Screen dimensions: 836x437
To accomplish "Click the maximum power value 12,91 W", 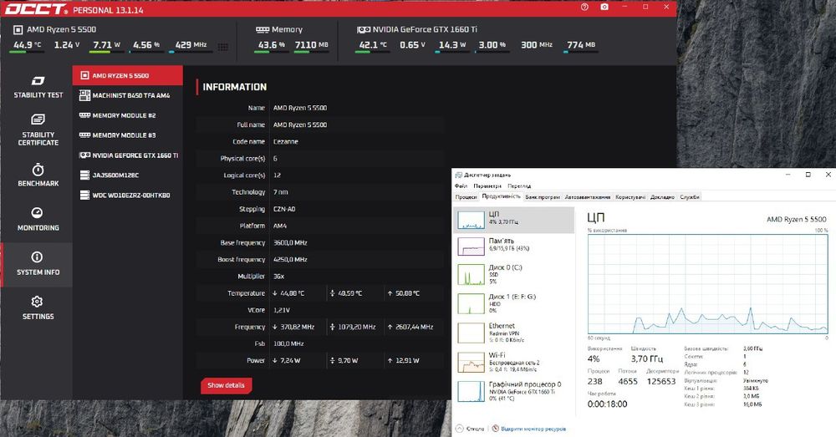I will (x=407, y=361).
